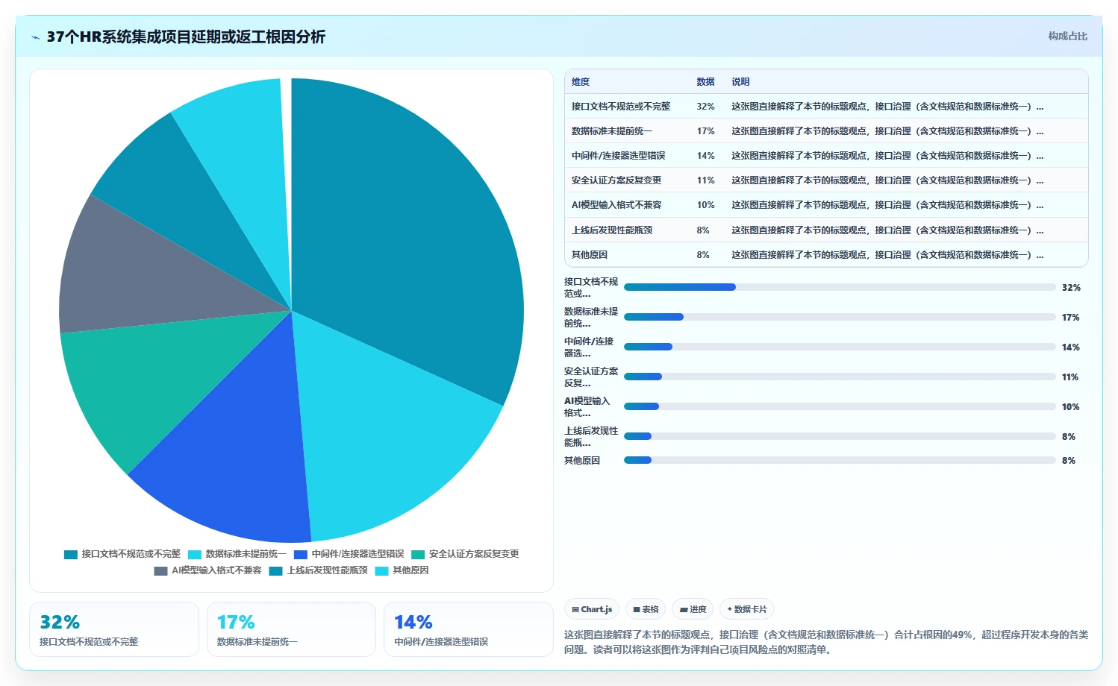Select table cell 接口文档不规范或不完整

(621, 107)
